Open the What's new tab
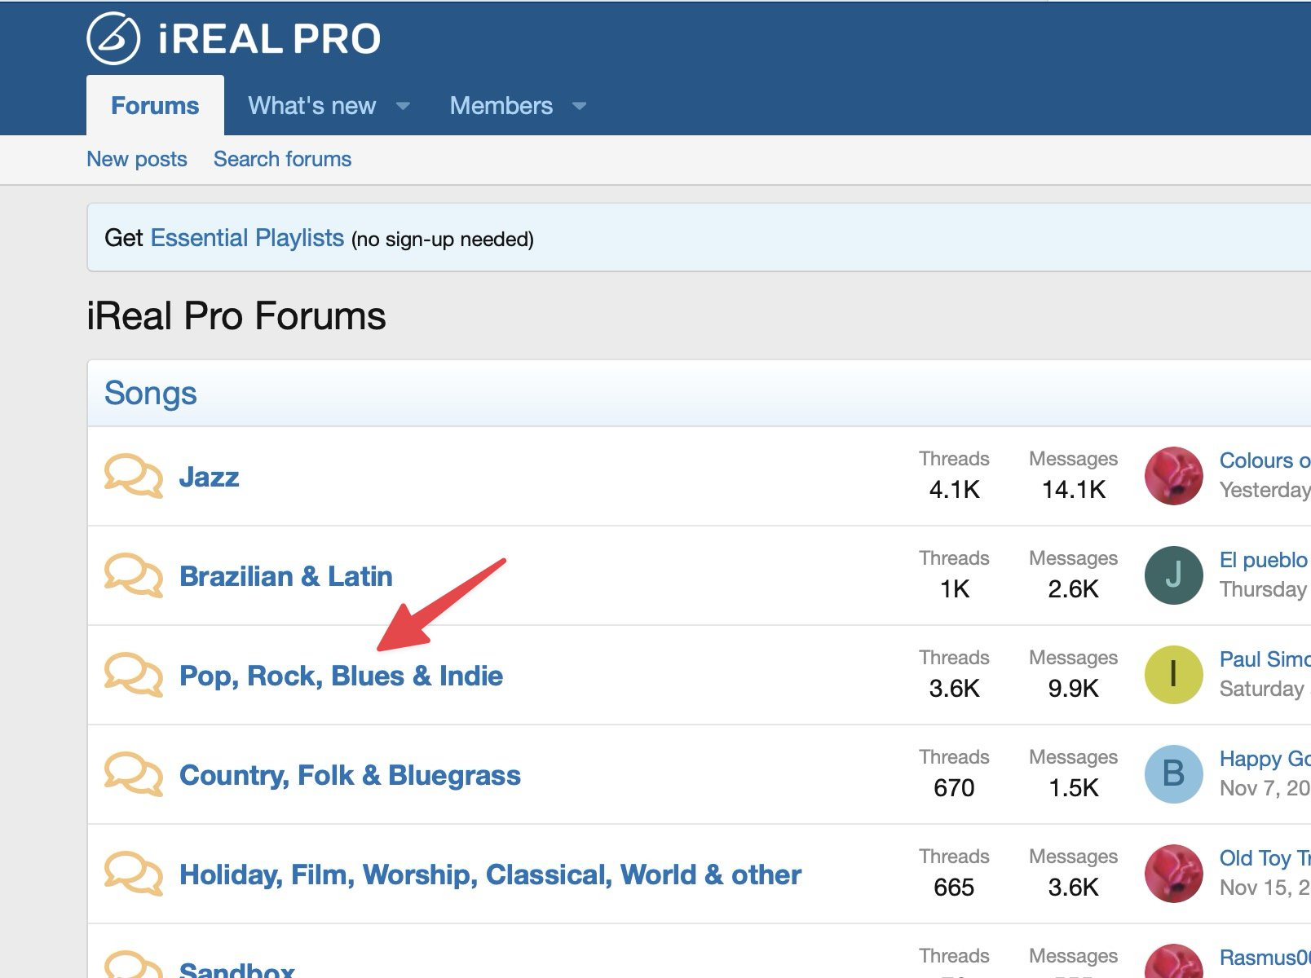 pos(311,106)
